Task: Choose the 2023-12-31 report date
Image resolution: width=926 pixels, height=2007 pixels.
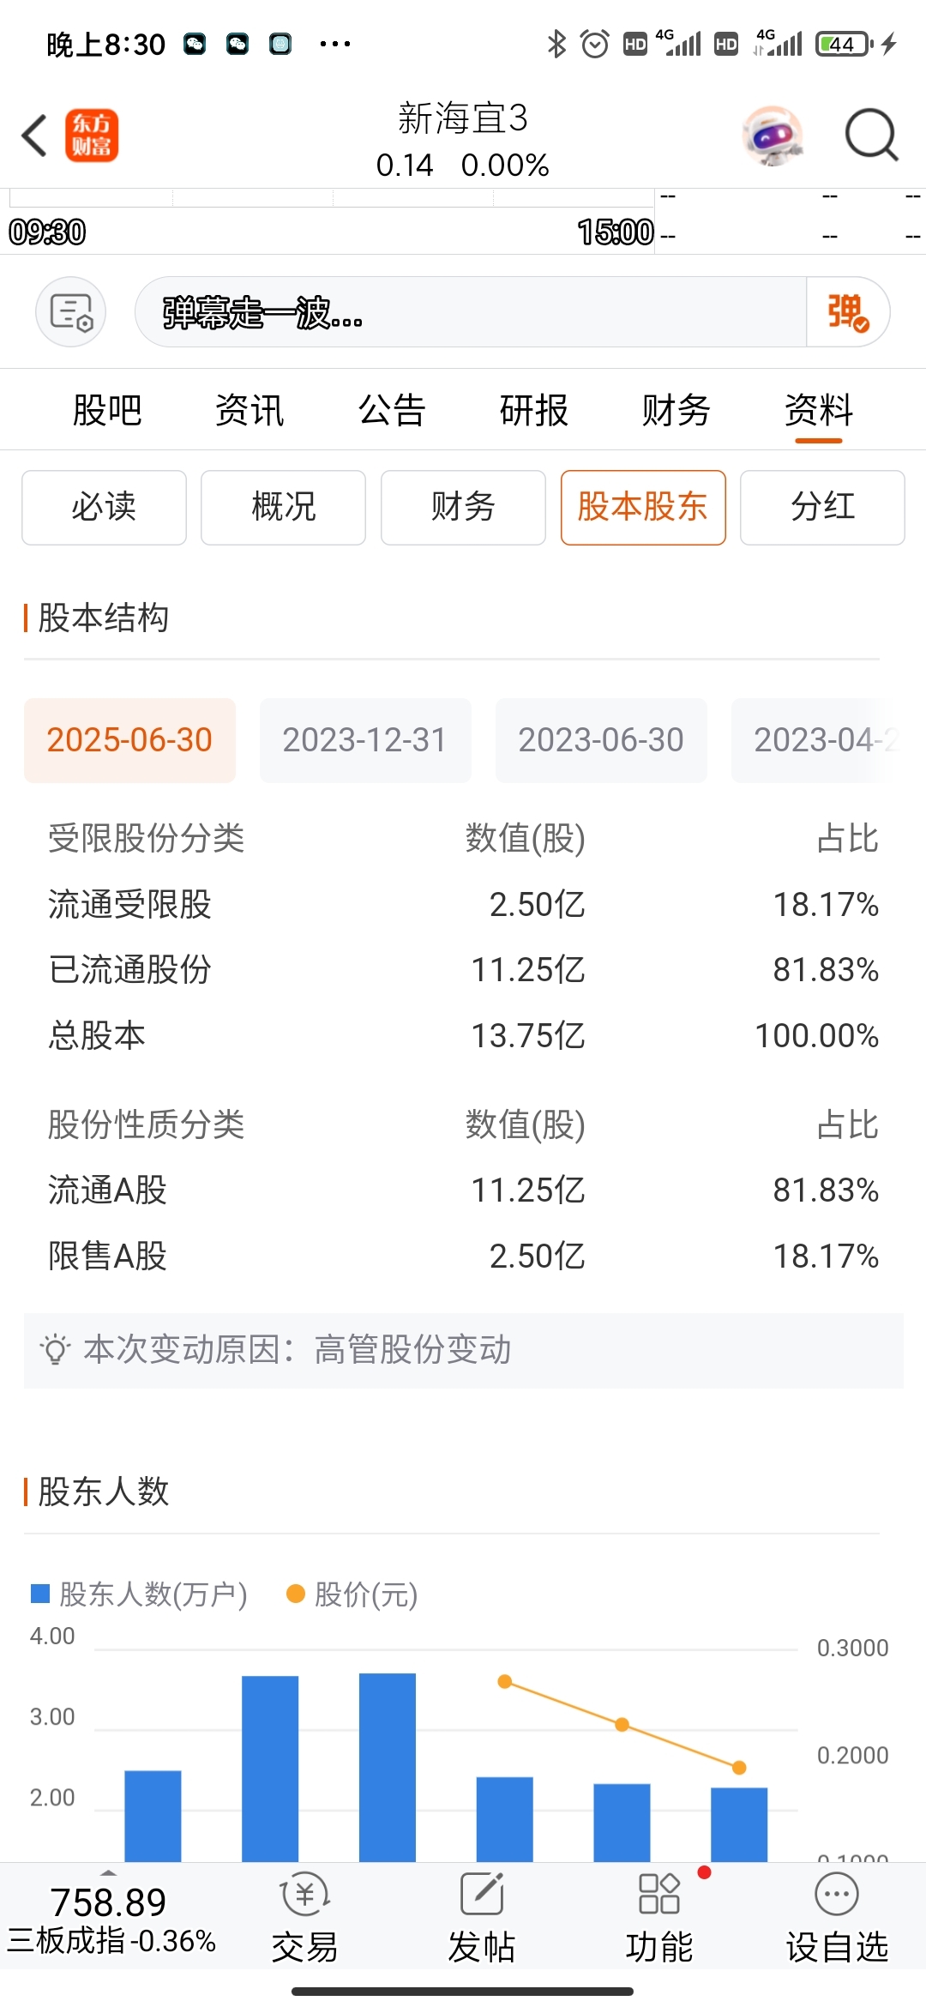Action: coord(365,740)
